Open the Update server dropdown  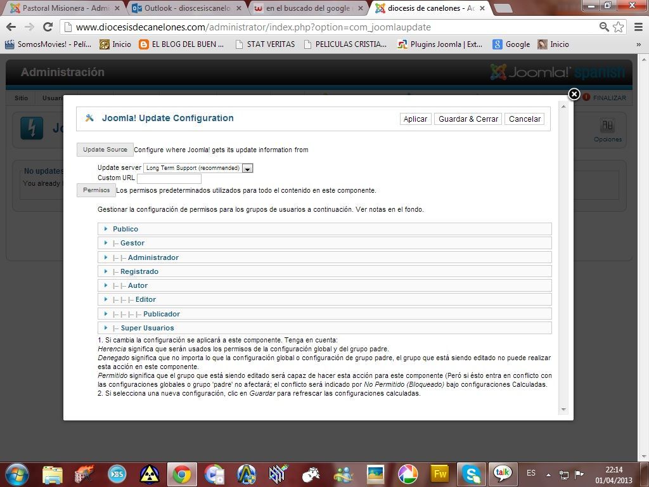tap(198, 167)
